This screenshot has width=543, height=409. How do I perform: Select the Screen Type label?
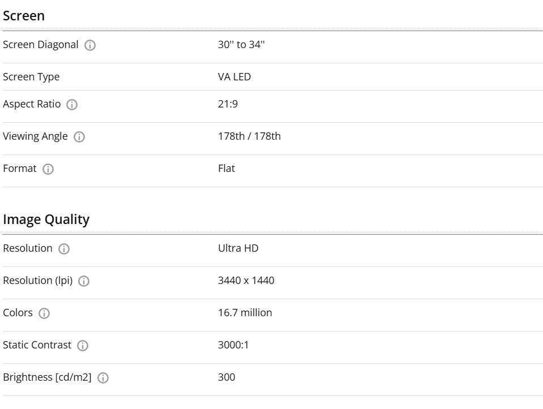pyautogui.click(x=31, y=77)
